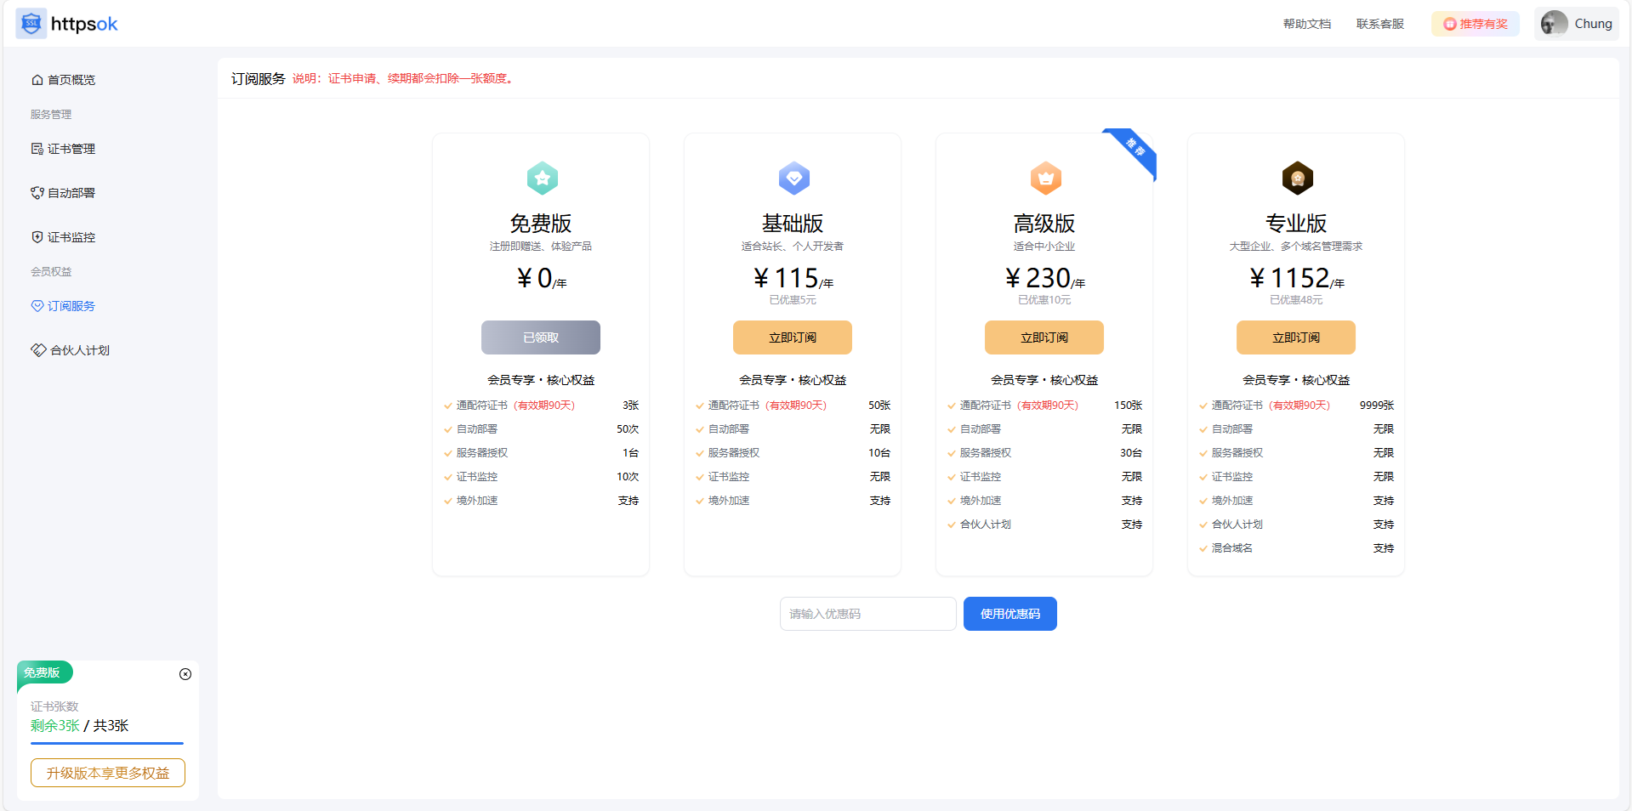
Task: Click the premium plan orange crown badge
Action: tap(1045, 179)
